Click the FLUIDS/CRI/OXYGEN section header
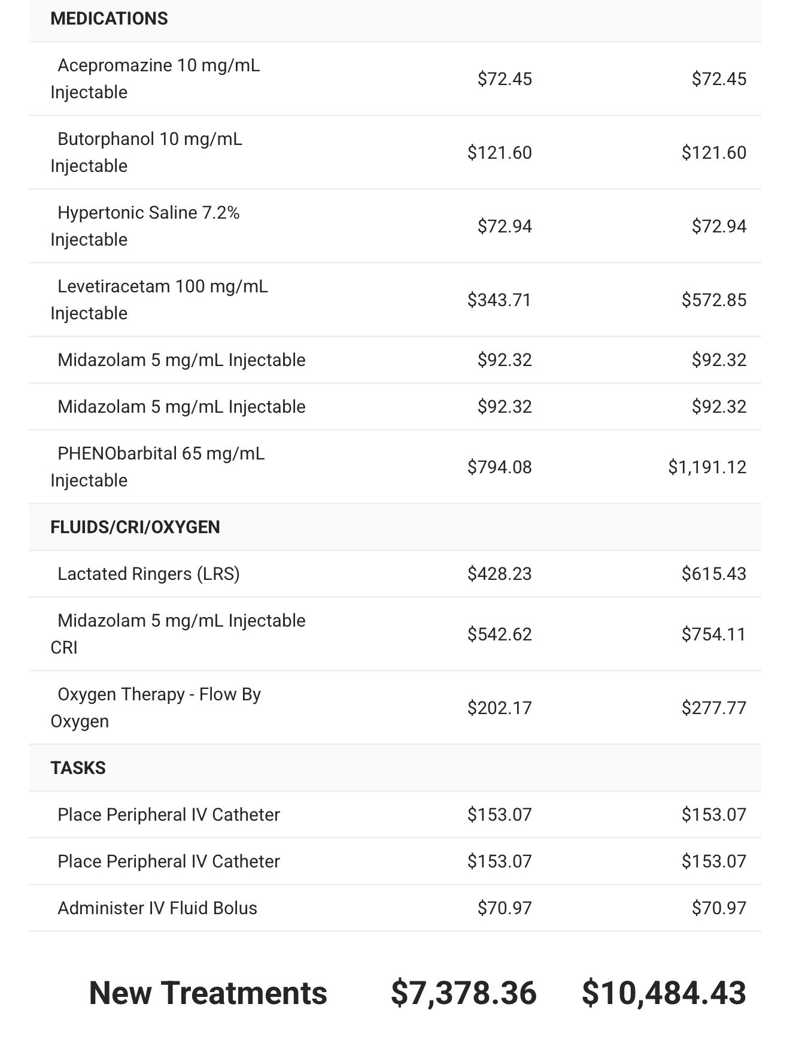Viewport: 790px width, 1037px height. tap(135, 527)
